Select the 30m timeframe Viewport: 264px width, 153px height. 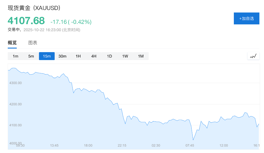(x=62, y=56)
